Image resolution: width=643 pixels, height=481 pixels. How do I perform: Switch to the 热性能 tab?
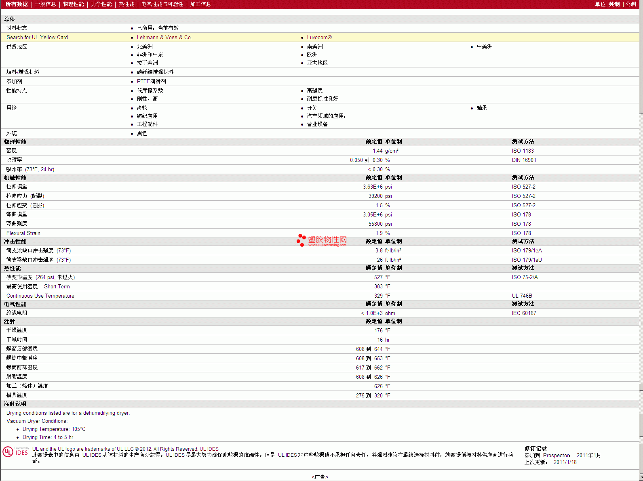pyautogui.click(x=126, y=4)
